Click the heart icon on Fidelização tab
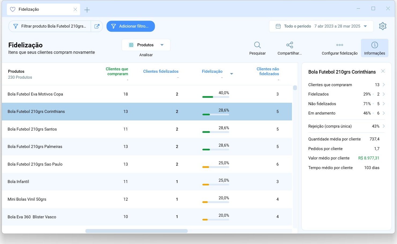 [13, 9]
